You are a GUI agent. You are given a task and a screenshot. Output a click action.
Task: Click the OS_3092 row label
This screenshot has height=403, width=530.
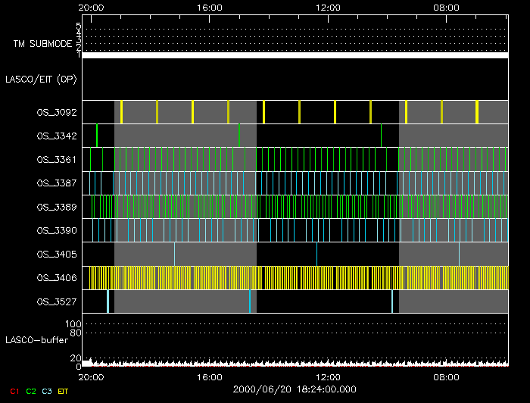(x=57, y=112)
